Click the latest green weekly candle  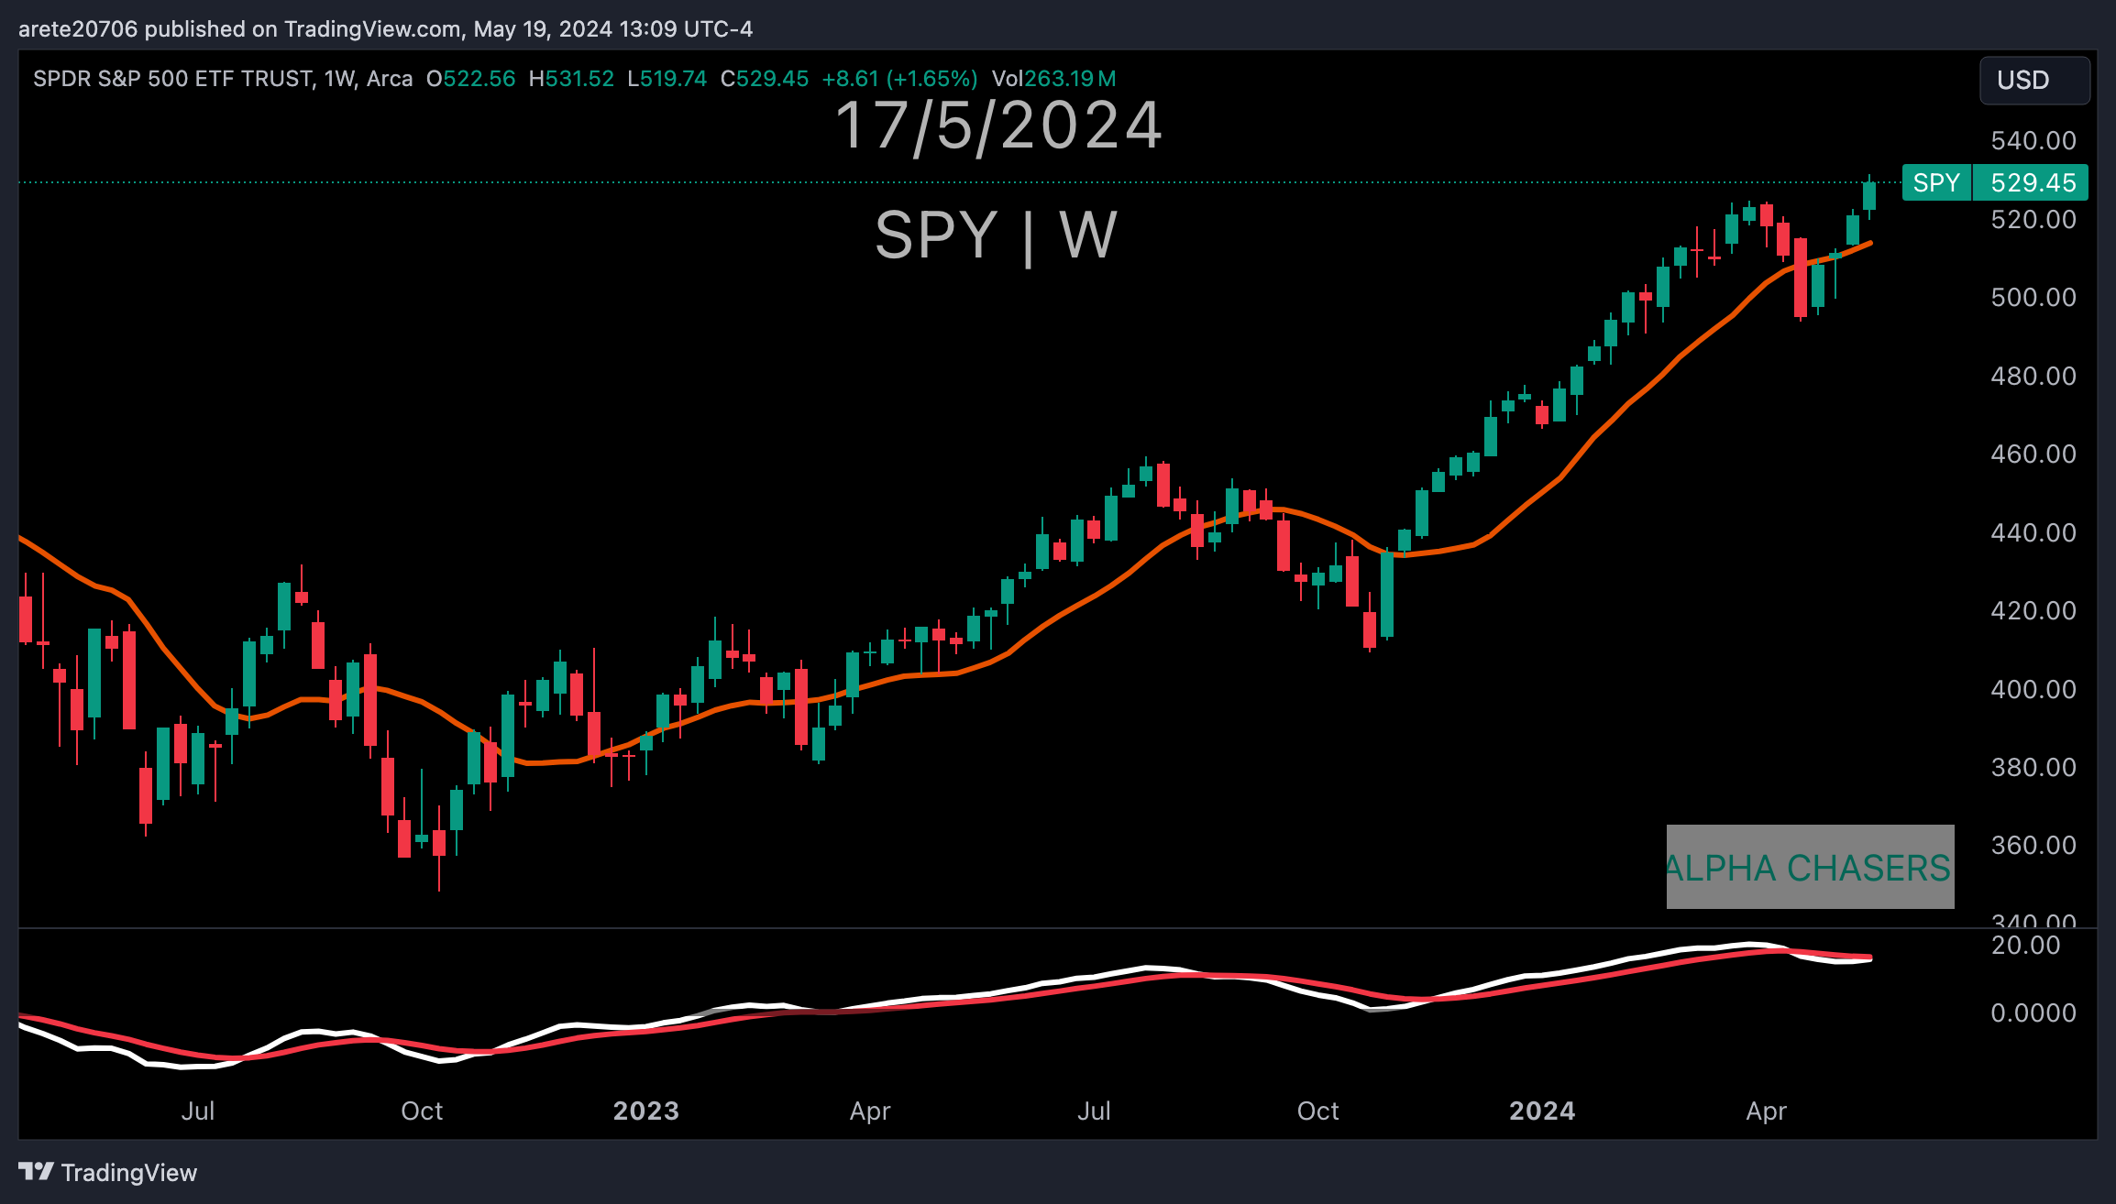click(1869, 196)
